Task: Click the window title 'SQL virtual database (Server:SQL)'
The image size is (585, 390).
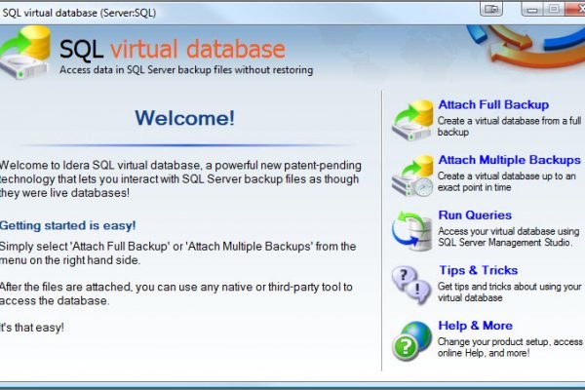Action: 79,13
